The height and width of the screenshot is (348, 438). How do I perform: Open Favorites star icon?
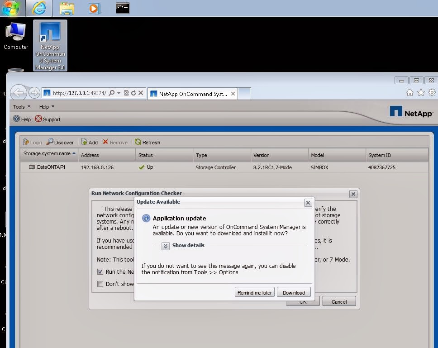point(421,92)
